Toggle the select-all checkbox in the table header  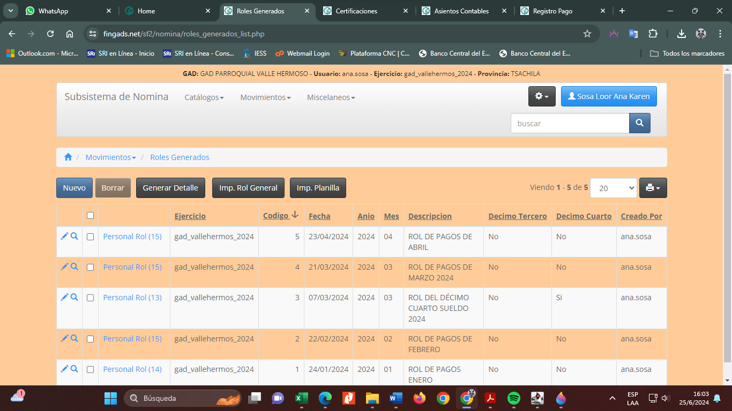point(90,216)
